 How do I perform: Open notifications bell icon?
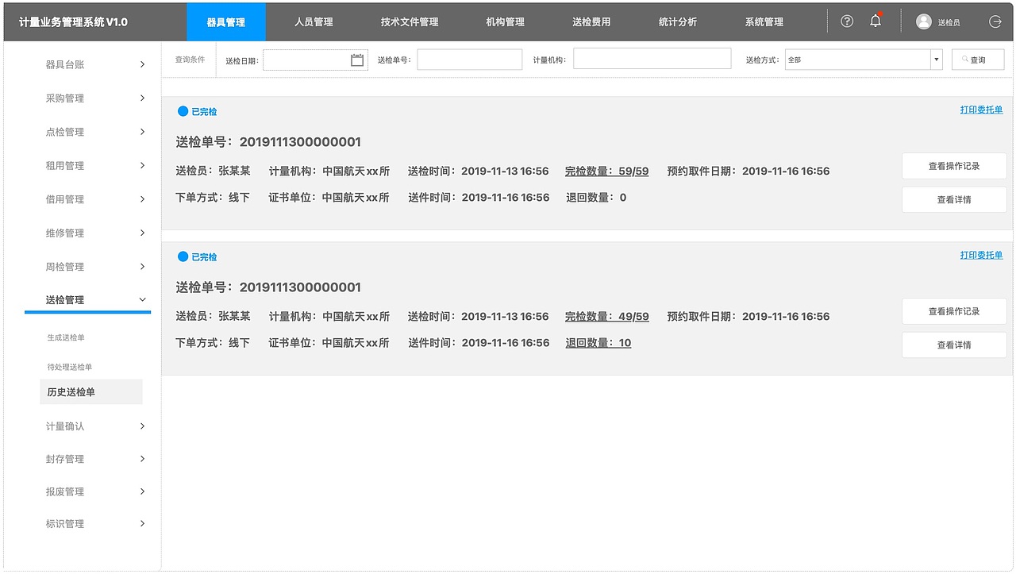click(x=876, y=21)
